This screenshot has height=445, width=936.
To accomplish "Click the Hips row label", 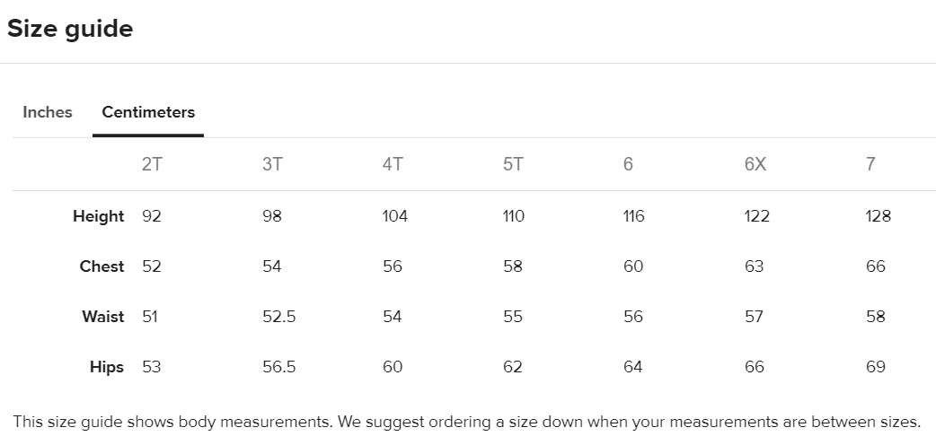I will (x=107, y=367).
